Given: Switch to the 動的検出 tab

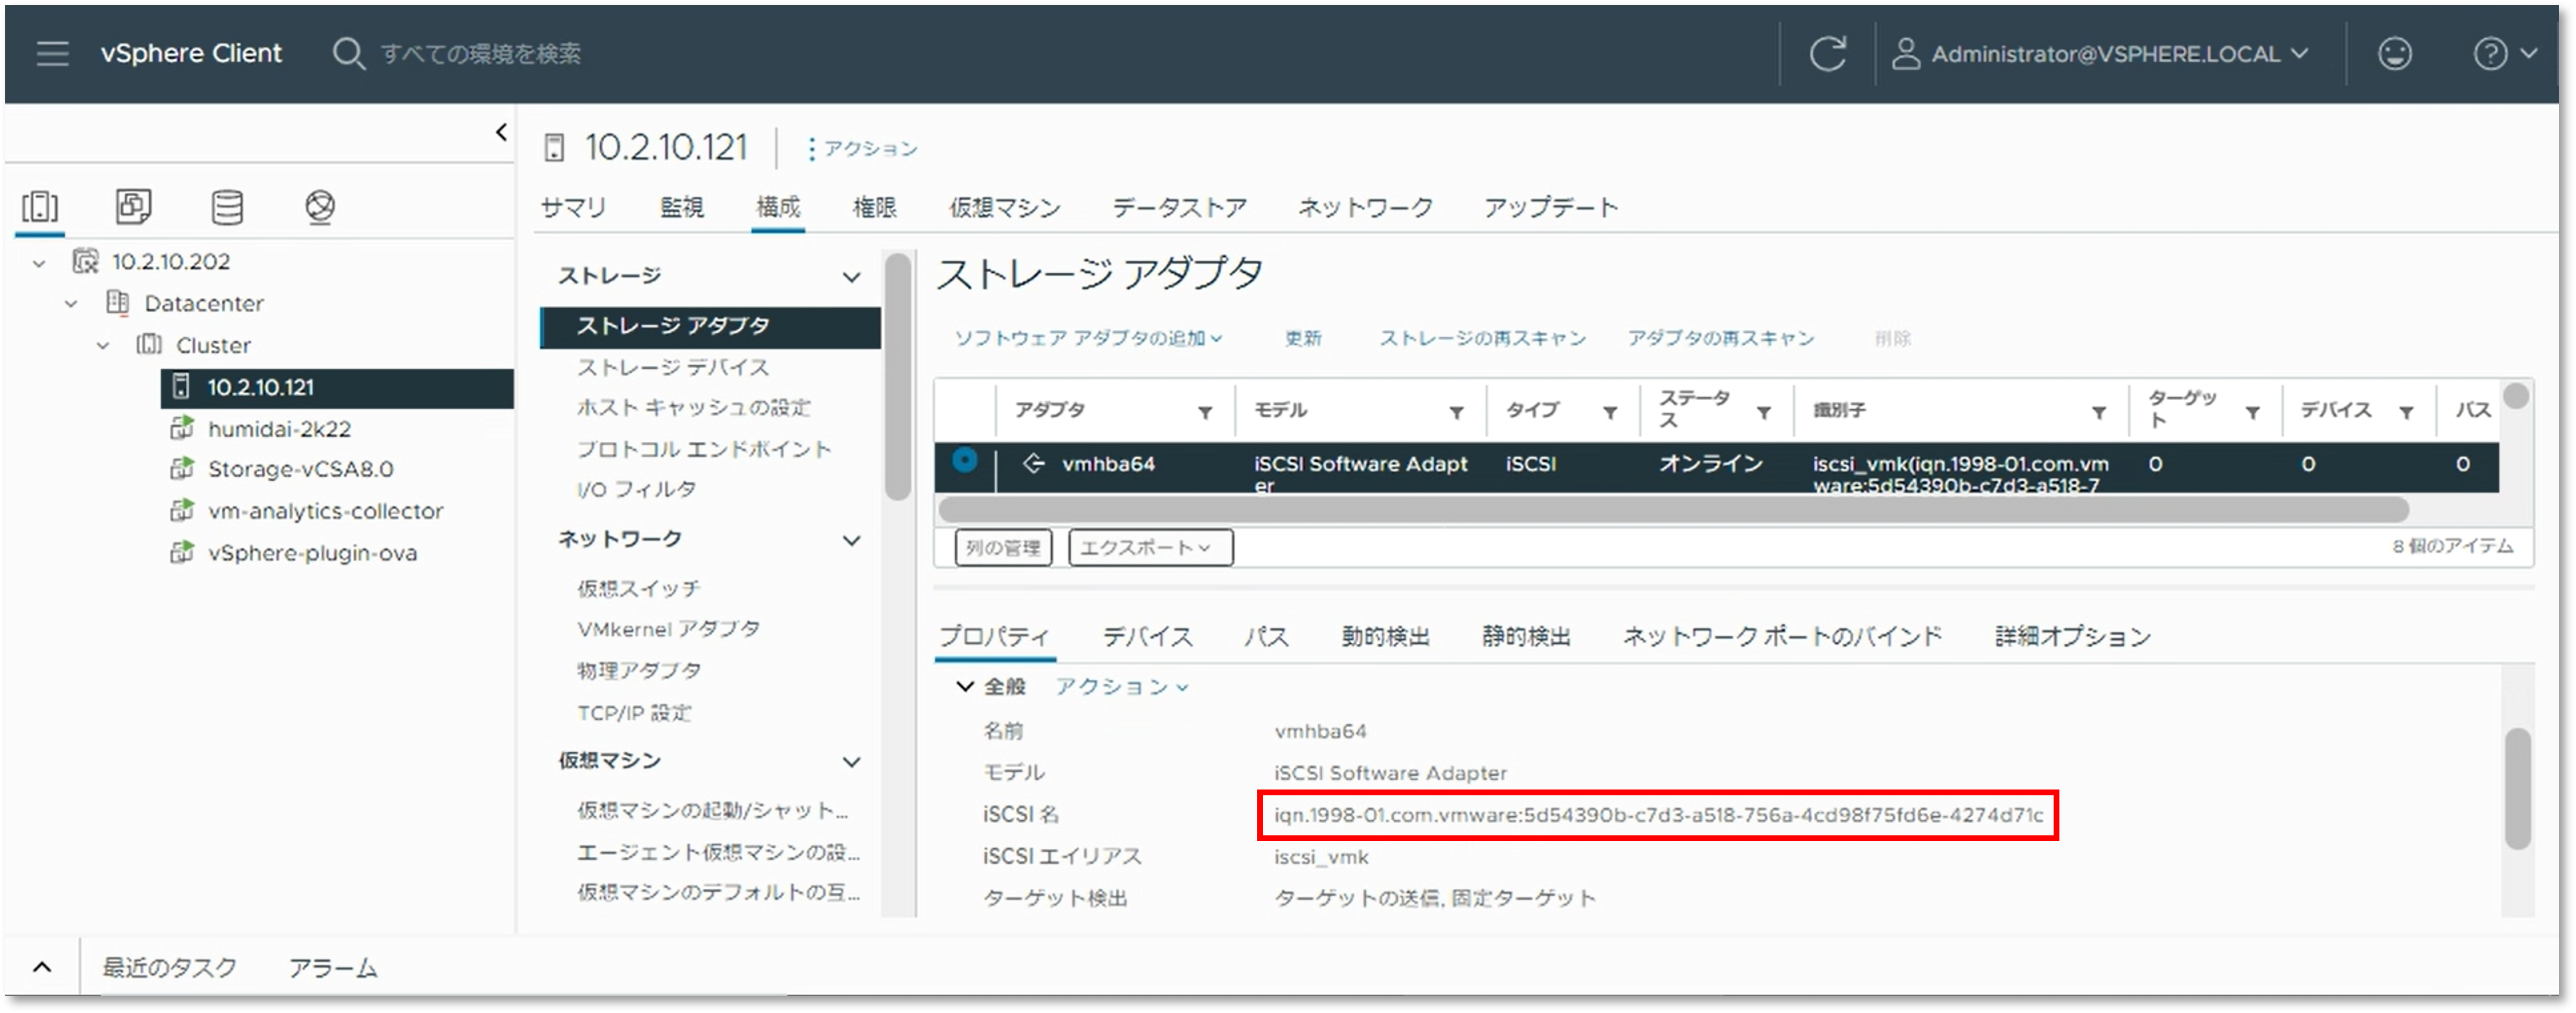Looking at the screenshot, I should [1386, 637].
